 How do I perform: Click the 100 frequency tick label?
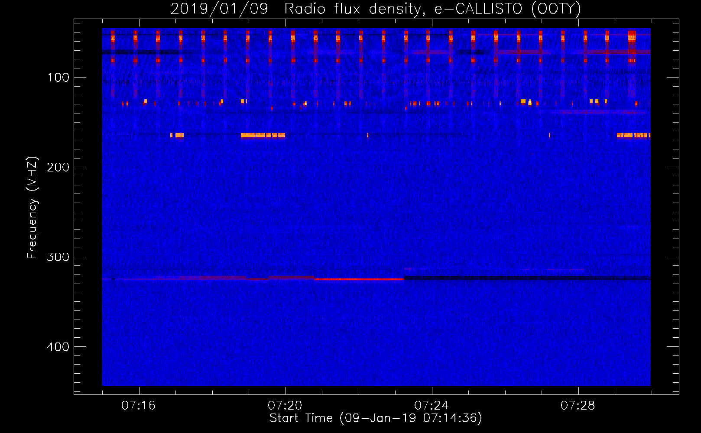(x=58, y=78)
